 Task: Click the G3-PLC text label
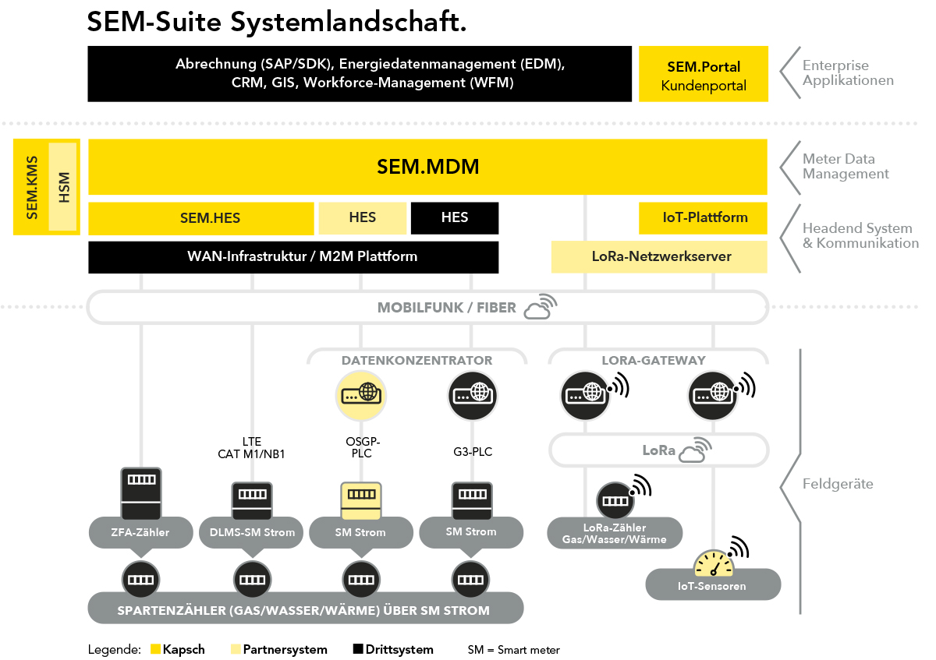[x=472, y=452]
